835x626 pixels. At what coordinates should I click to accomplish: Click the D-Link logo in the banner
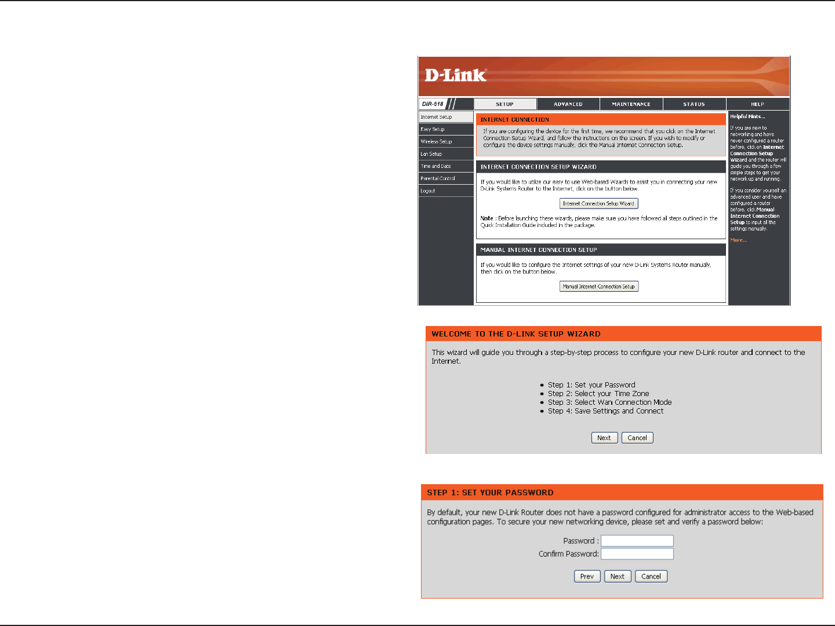coord(456,75)
